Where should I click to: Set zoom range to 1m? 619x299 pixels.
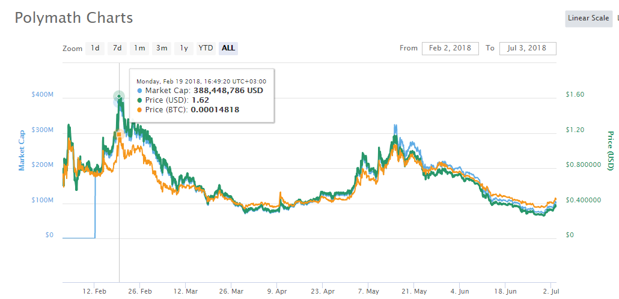pos(139,49)
